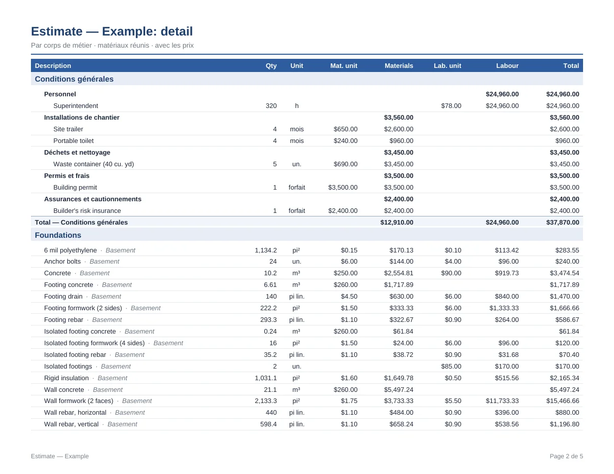Click the 'Isolated footing concrete' row label
Image resolution: width=614 pixels, height=474 pixels.
[80, 332]
